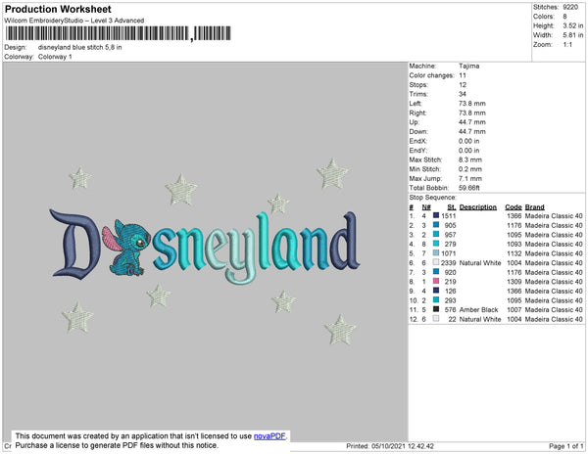Select the thread code '1007' in stop 11
The height and width of the screenshot is (454, 588).
(514, 310)
